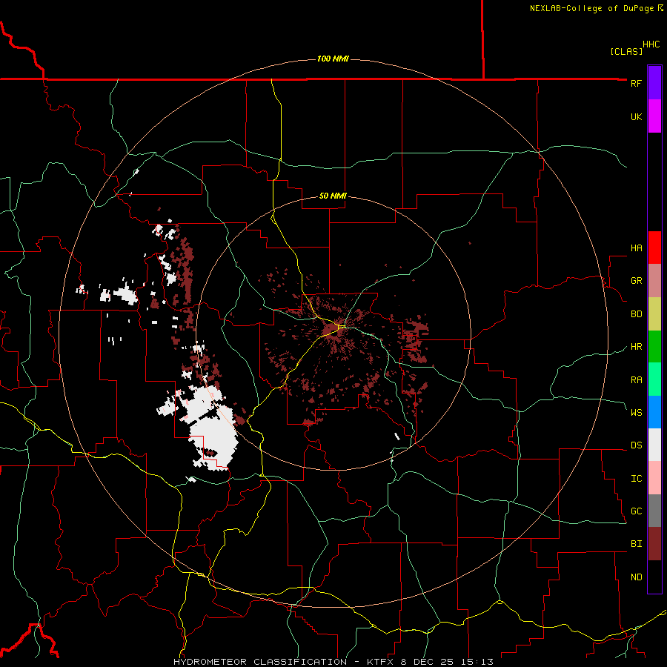Select the GR graupel color swatch
667x667 pixels.
[654, 281]
